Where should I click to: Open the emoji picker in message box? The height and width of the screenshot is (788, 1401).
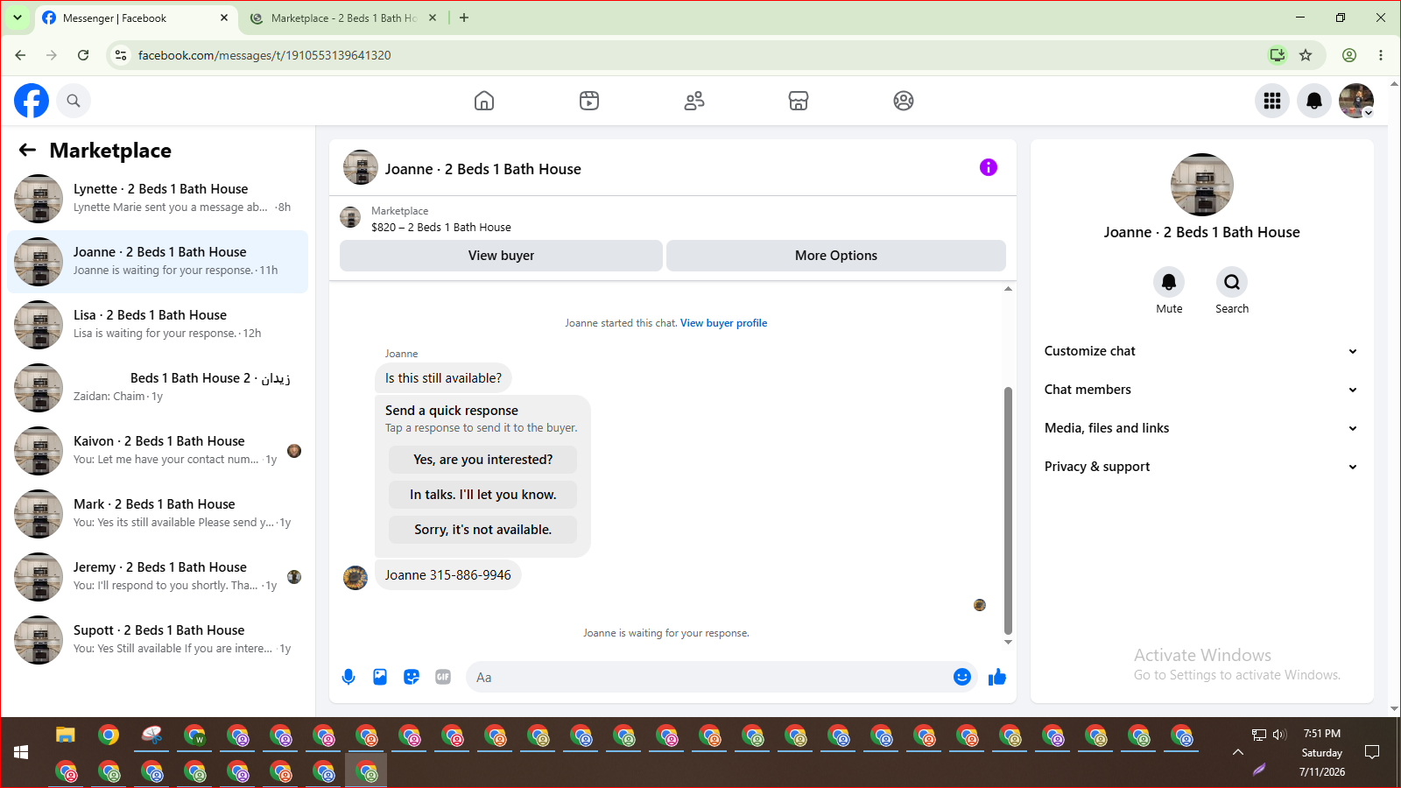pos(962,677)
